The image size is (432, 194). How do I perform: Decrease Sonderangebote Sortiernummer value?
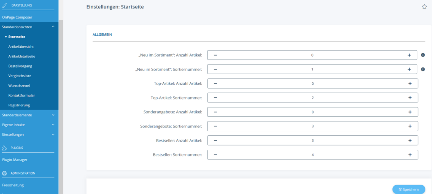[216, 126]
